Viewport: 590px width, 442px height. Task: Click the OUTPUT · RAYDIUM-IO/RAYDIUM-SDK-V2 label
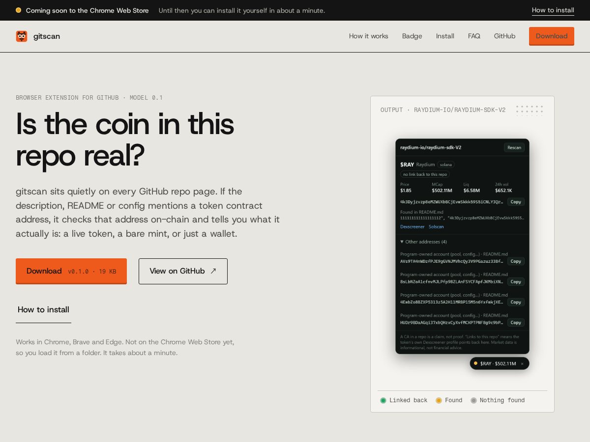443,110
